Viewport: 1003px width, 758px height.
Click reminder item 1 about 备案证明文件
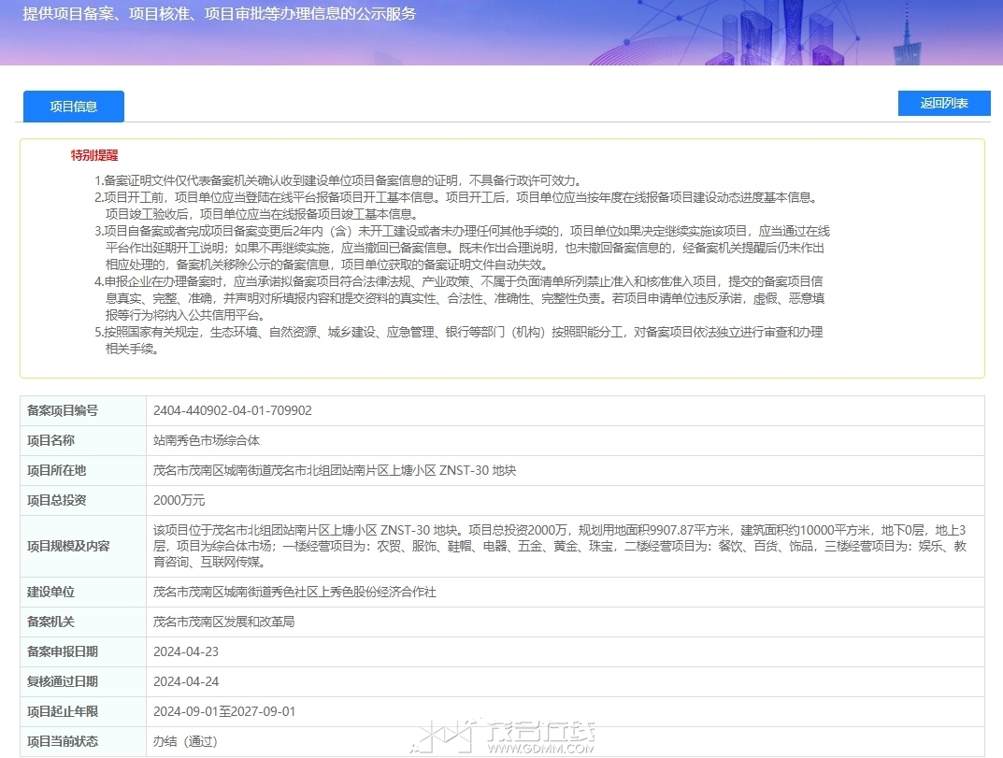(x=338, y=180)
